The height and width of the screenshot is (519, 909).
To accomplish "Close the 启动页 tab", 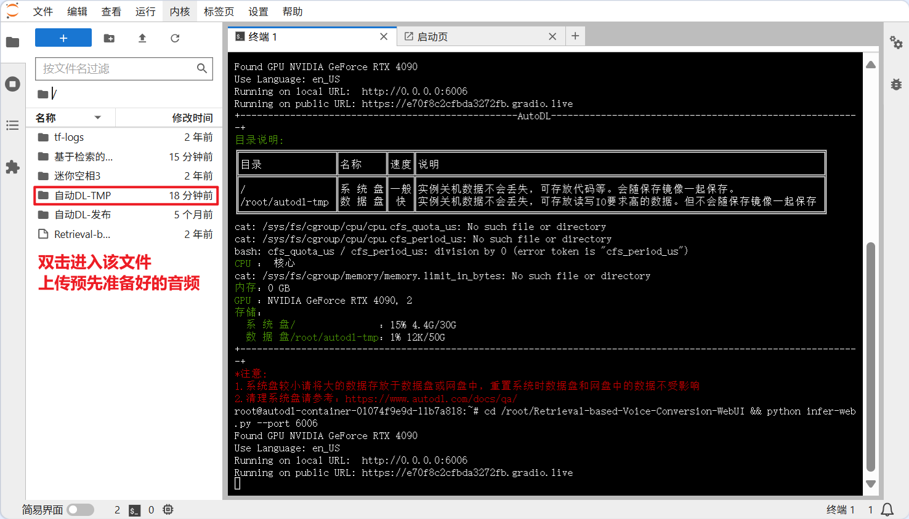I will tap(552, 37).
